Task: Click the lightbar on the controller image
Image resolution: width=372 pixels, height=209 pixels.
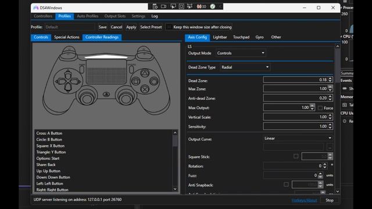Action: click(x=106, y=57)
